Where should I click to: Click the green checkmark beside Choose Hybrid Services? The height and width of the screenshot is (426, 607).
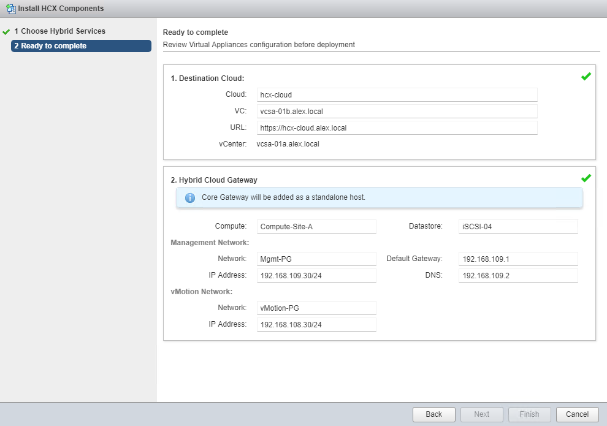[x=6, y=31]
